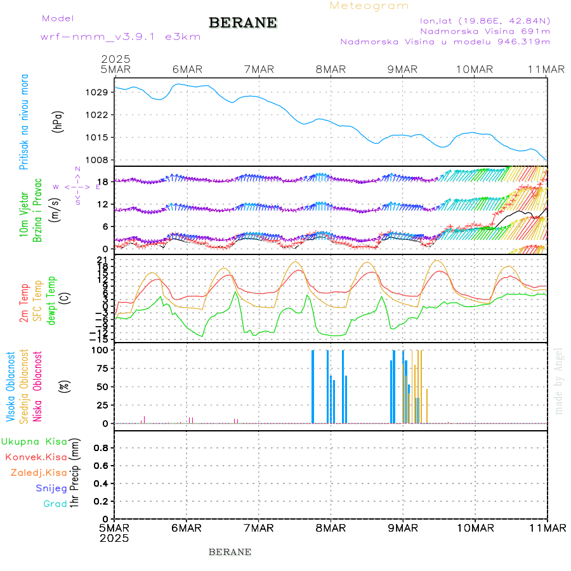571x571 pixels.
Task: Click the bold BERANE chart title
Action: [x=243, y=23]
